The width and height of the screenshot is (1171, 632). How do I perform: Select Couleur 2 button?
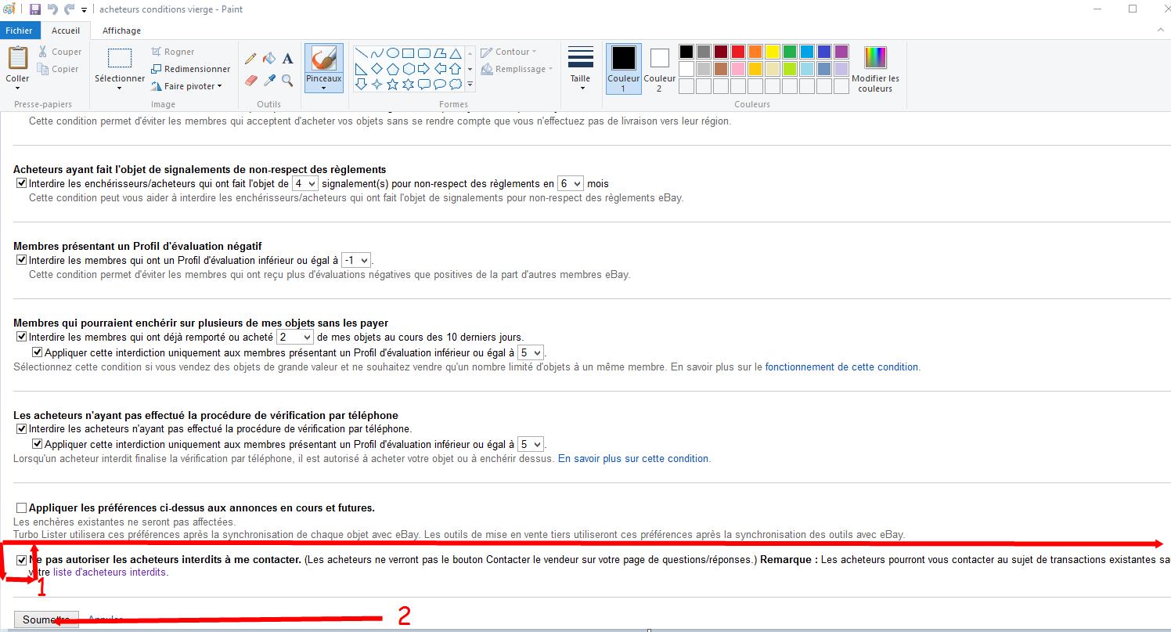coord(659,69)
